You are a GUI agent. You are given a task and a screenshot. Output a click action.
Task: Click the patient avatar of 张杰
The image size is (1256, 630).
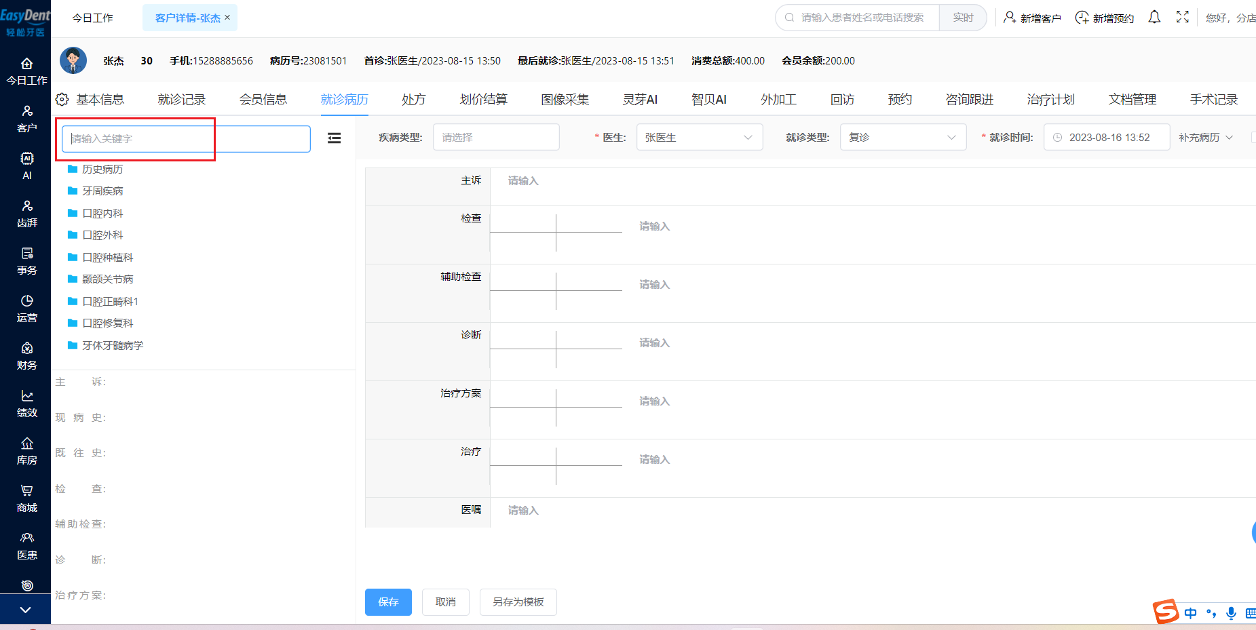(x=73, y=60)
